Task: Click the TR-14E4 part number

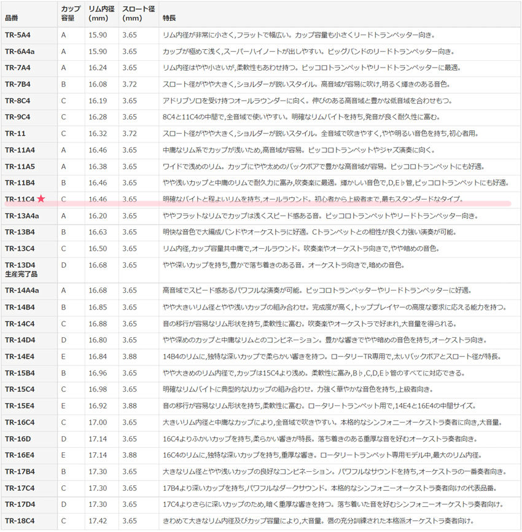Action: [20, 356]
